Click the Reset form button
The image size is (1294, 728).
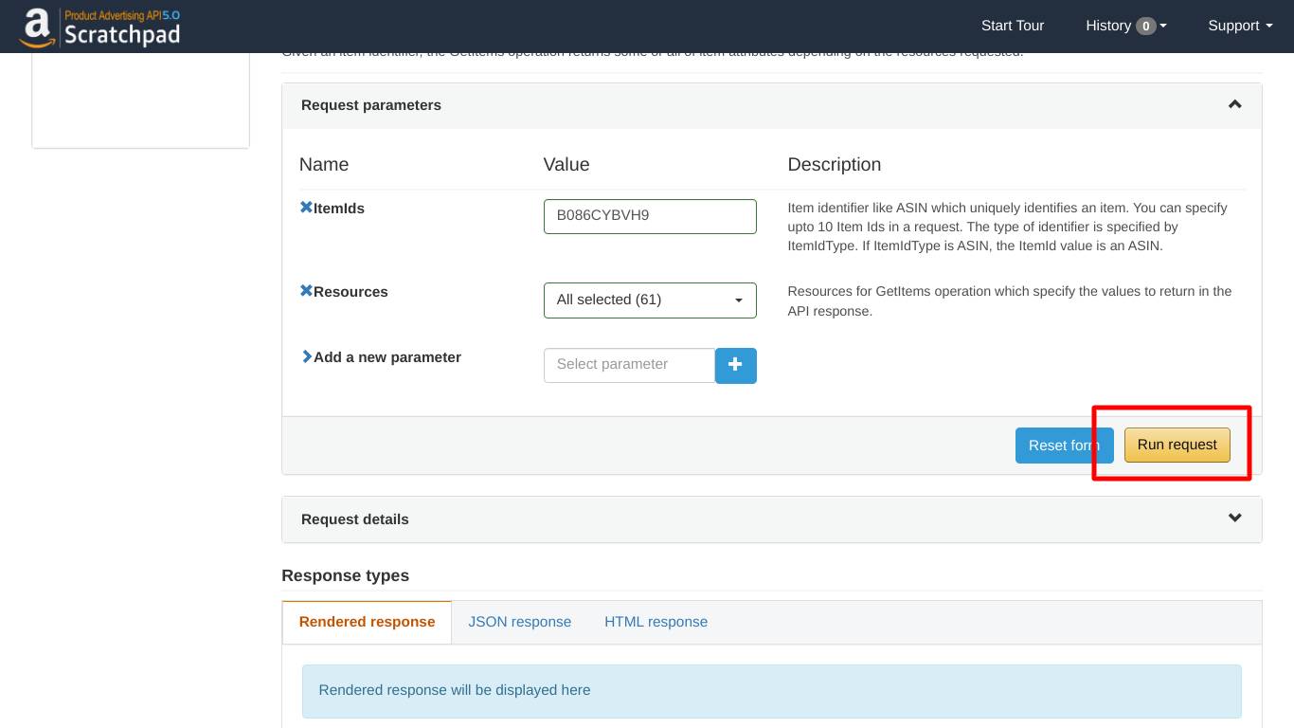point(1064,446)
